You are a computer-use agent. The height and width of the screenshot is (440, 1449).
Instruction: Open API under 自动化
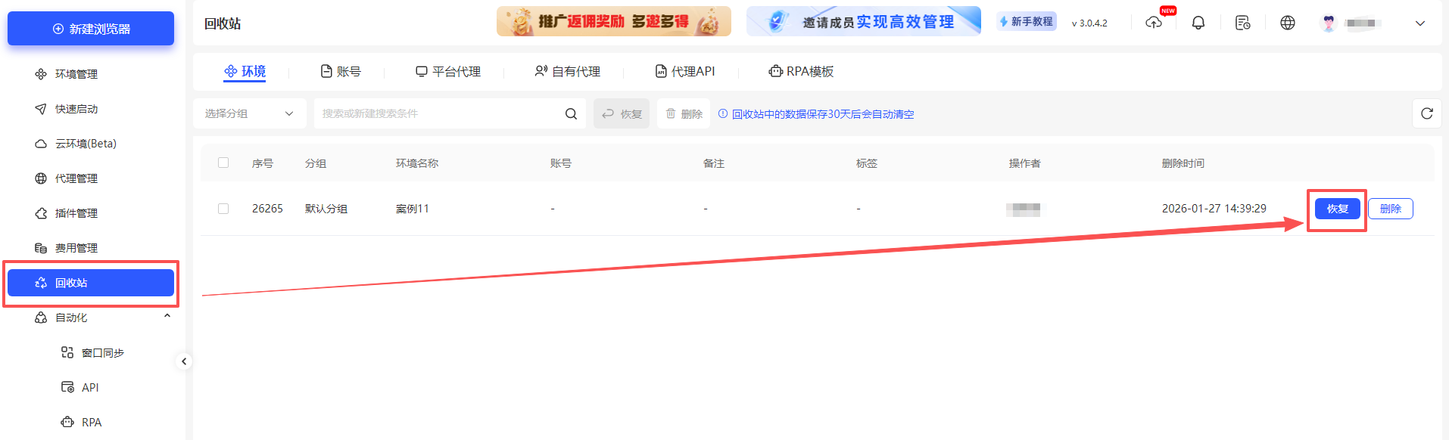click(89, 387)
